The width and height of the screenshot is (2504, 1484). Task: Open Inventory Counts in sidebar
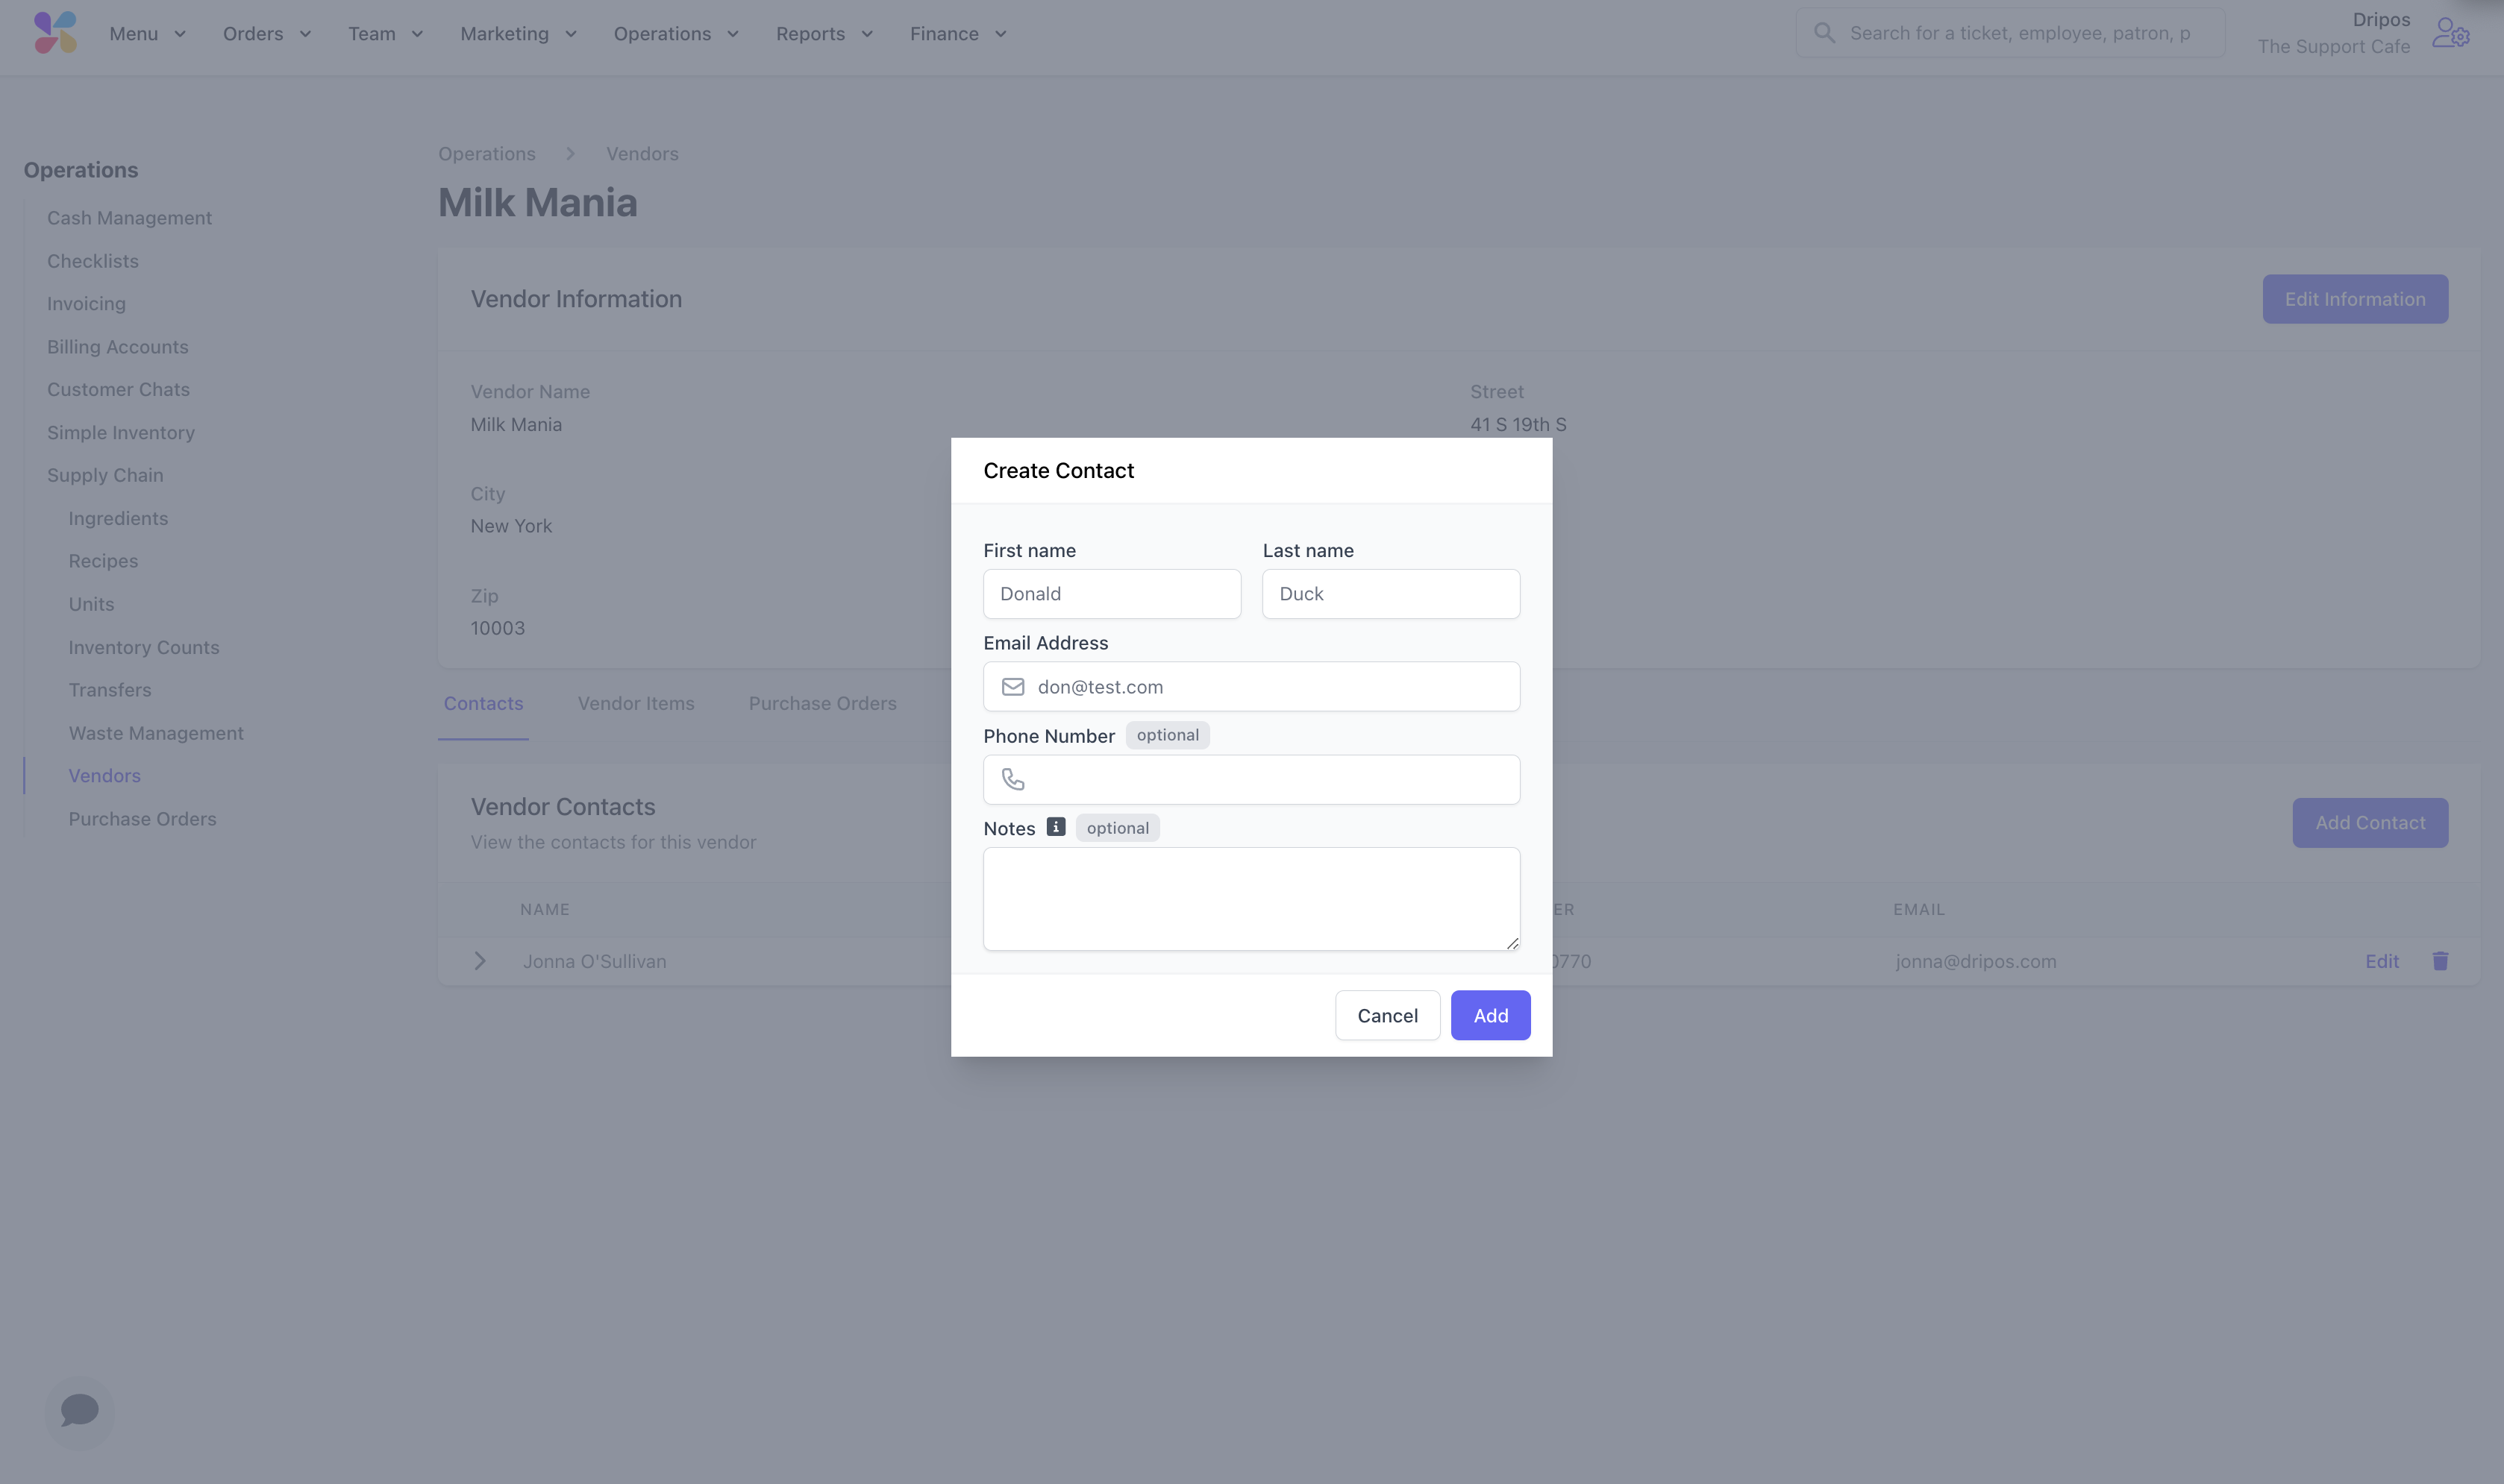[x=144, y=648]
